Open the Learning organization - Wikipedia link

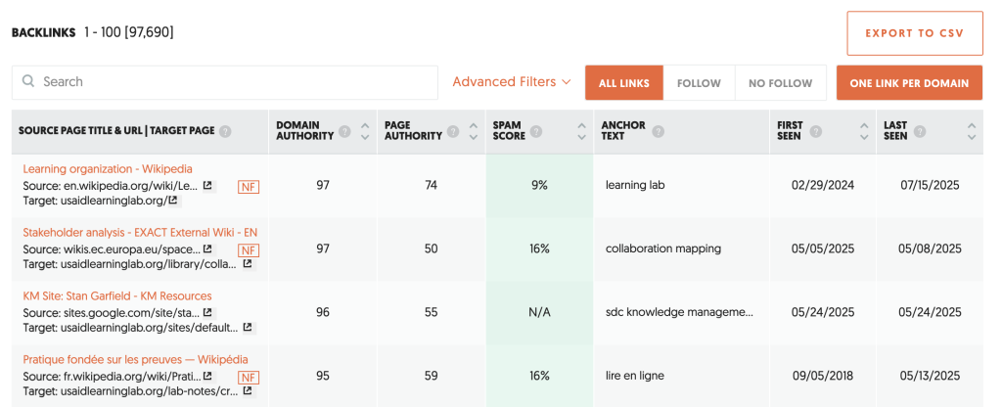point(108,169)
